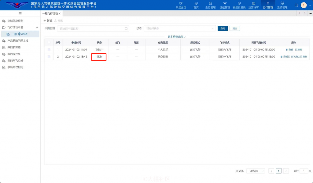Click the search magnifier icon
313x183 pixels.
[x=296, y=5]
